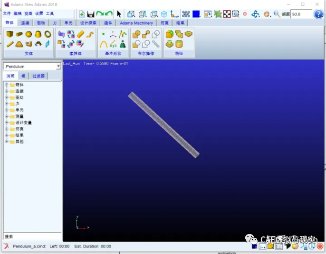Select the Plane geometry tool
Screen dimensions: 326x254
coord(48,44)
